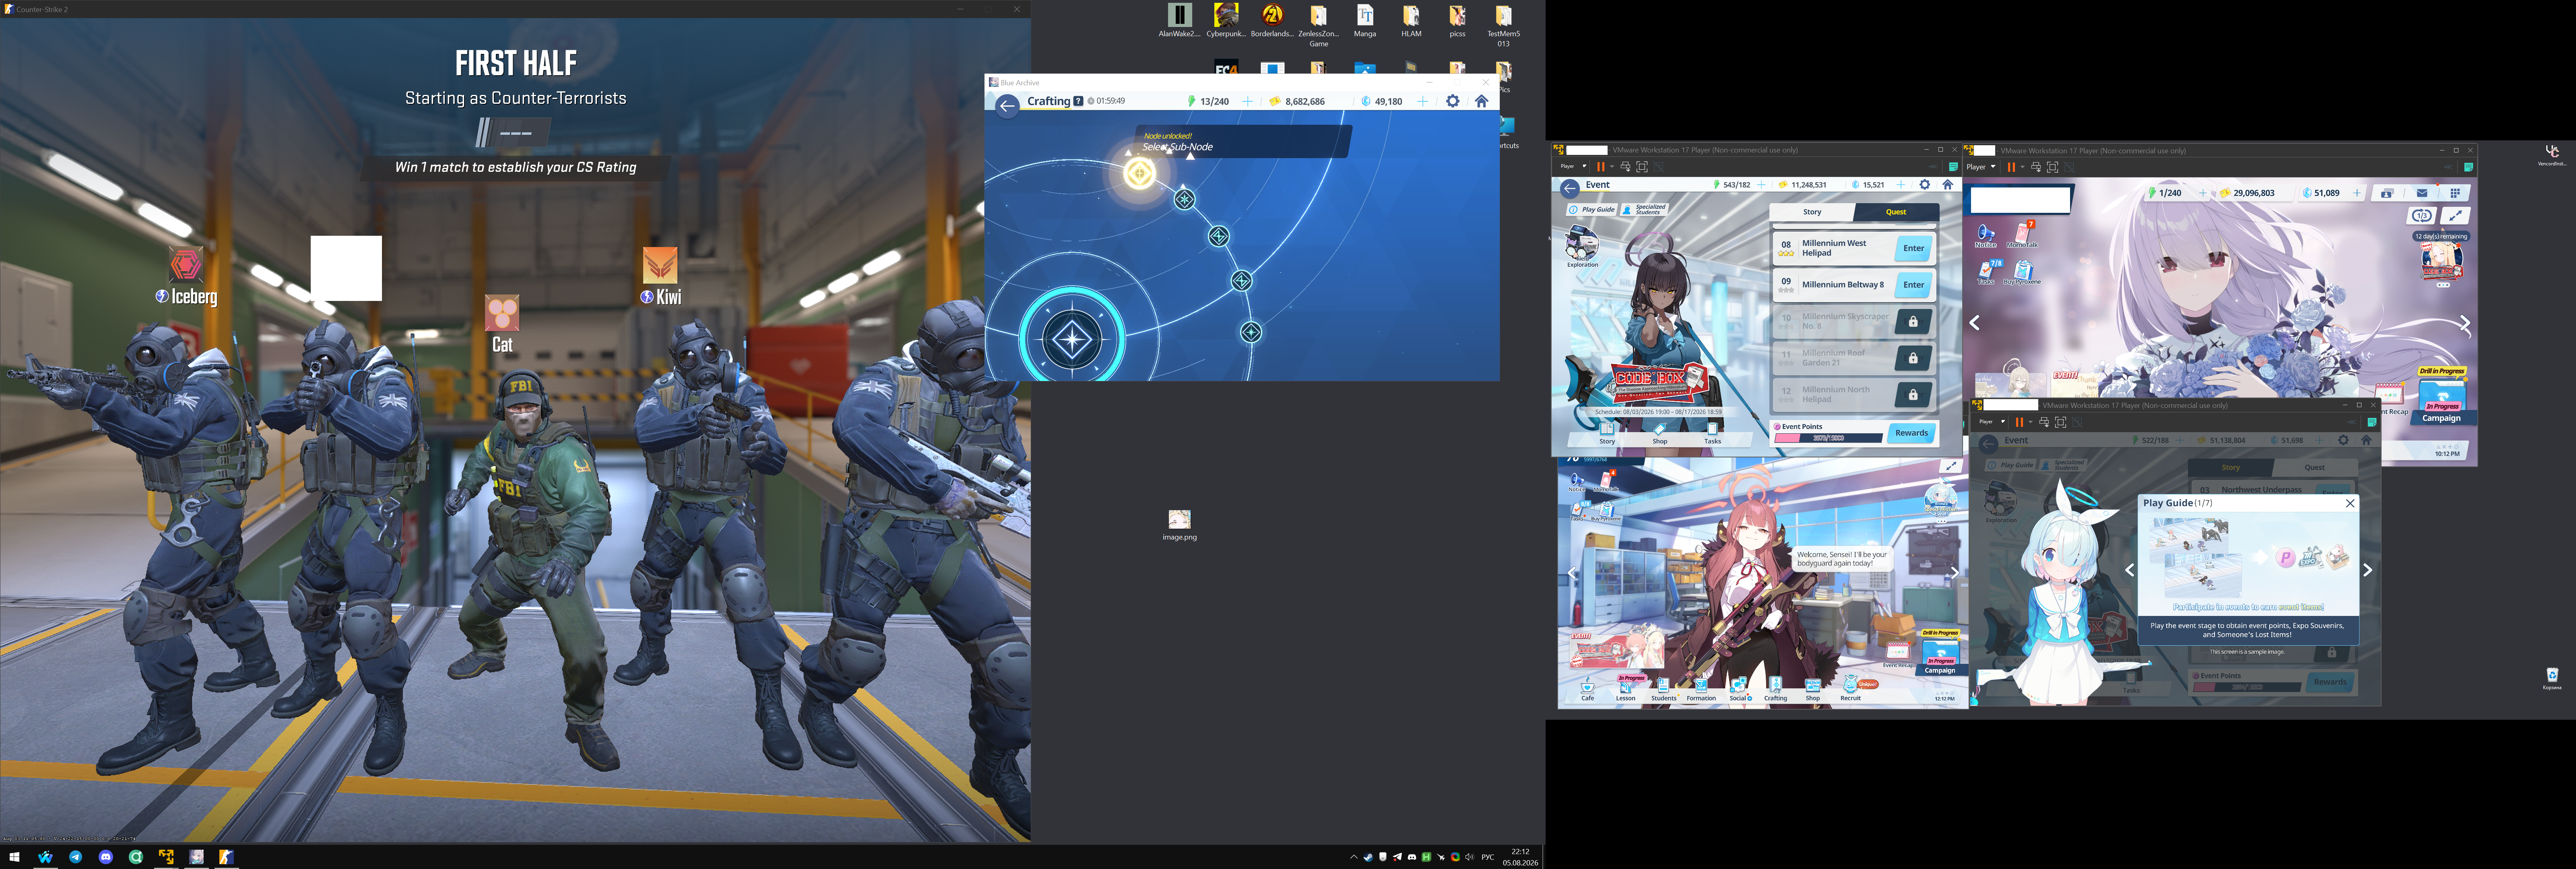Open Crafting in the bottom lobby bar

coord(1775,689)
